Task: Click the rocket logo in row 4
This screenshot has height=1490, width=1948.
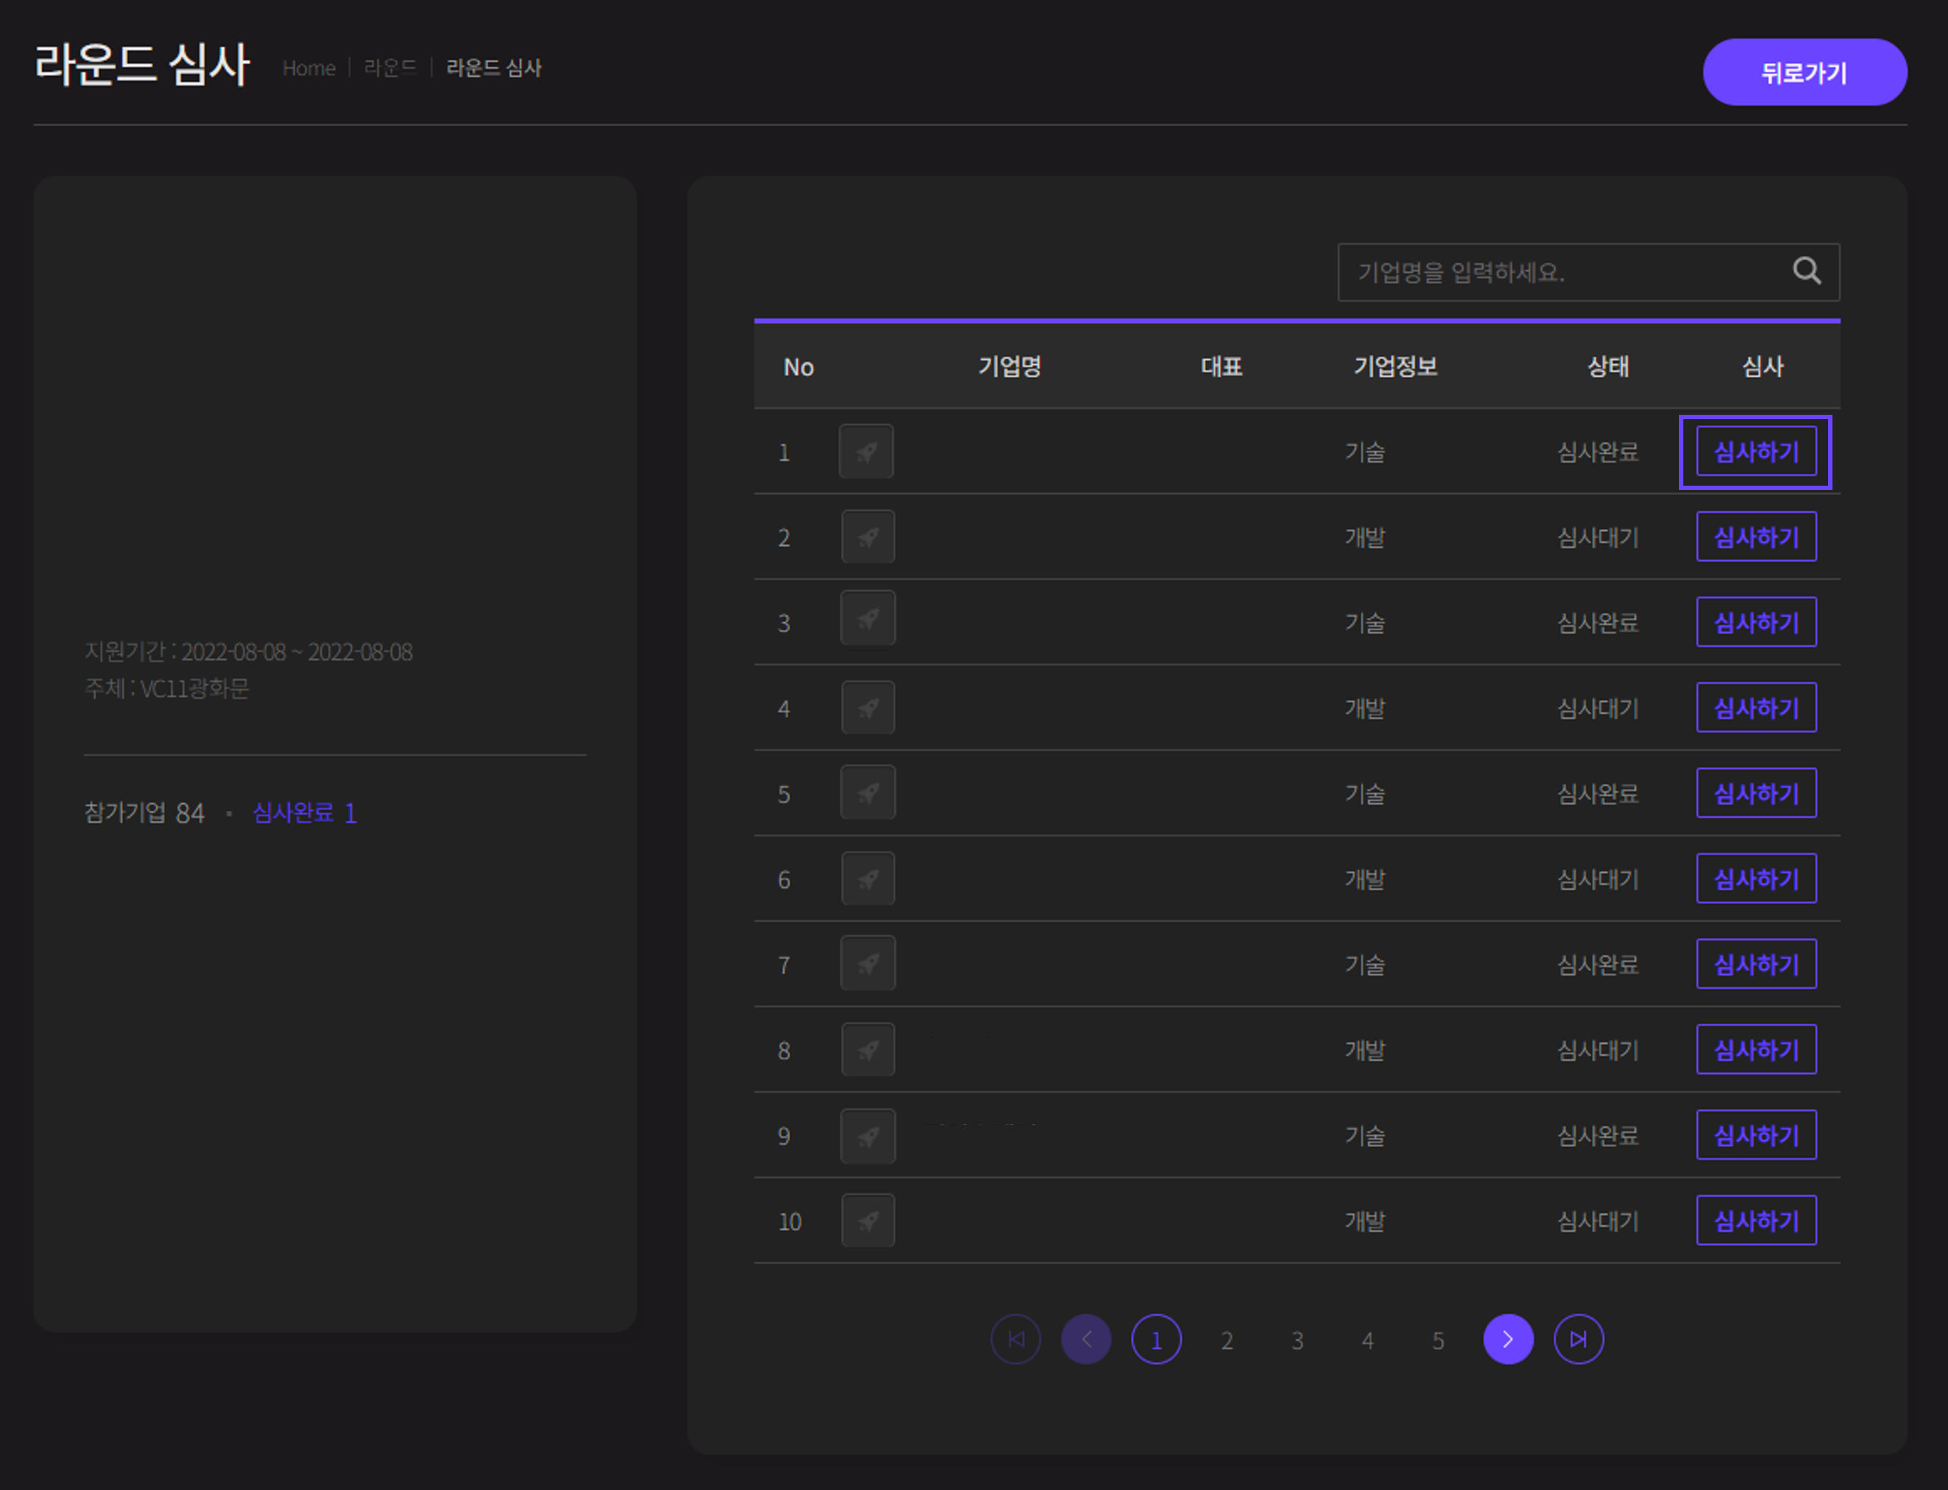Action: 867,708
